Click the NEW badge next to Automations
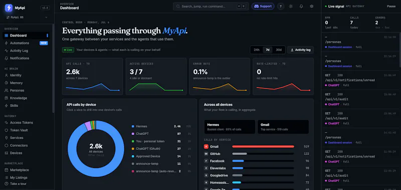 coord(44,43)
